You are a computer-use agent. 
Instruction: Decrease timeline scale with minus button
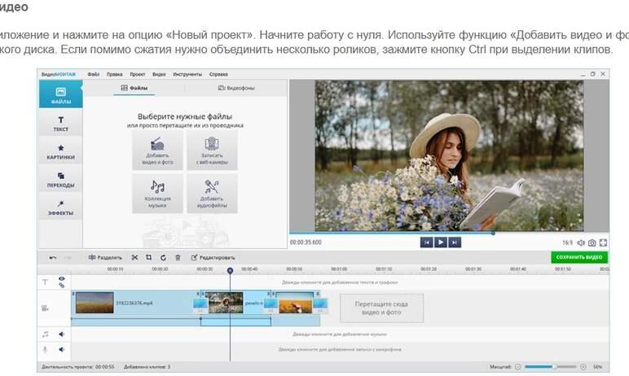click(518, 367)
